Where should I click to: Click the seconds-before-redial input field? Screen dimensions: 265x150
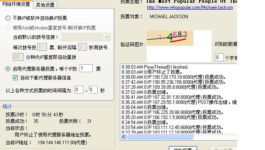pyautogui.click(x=82, y=47)
